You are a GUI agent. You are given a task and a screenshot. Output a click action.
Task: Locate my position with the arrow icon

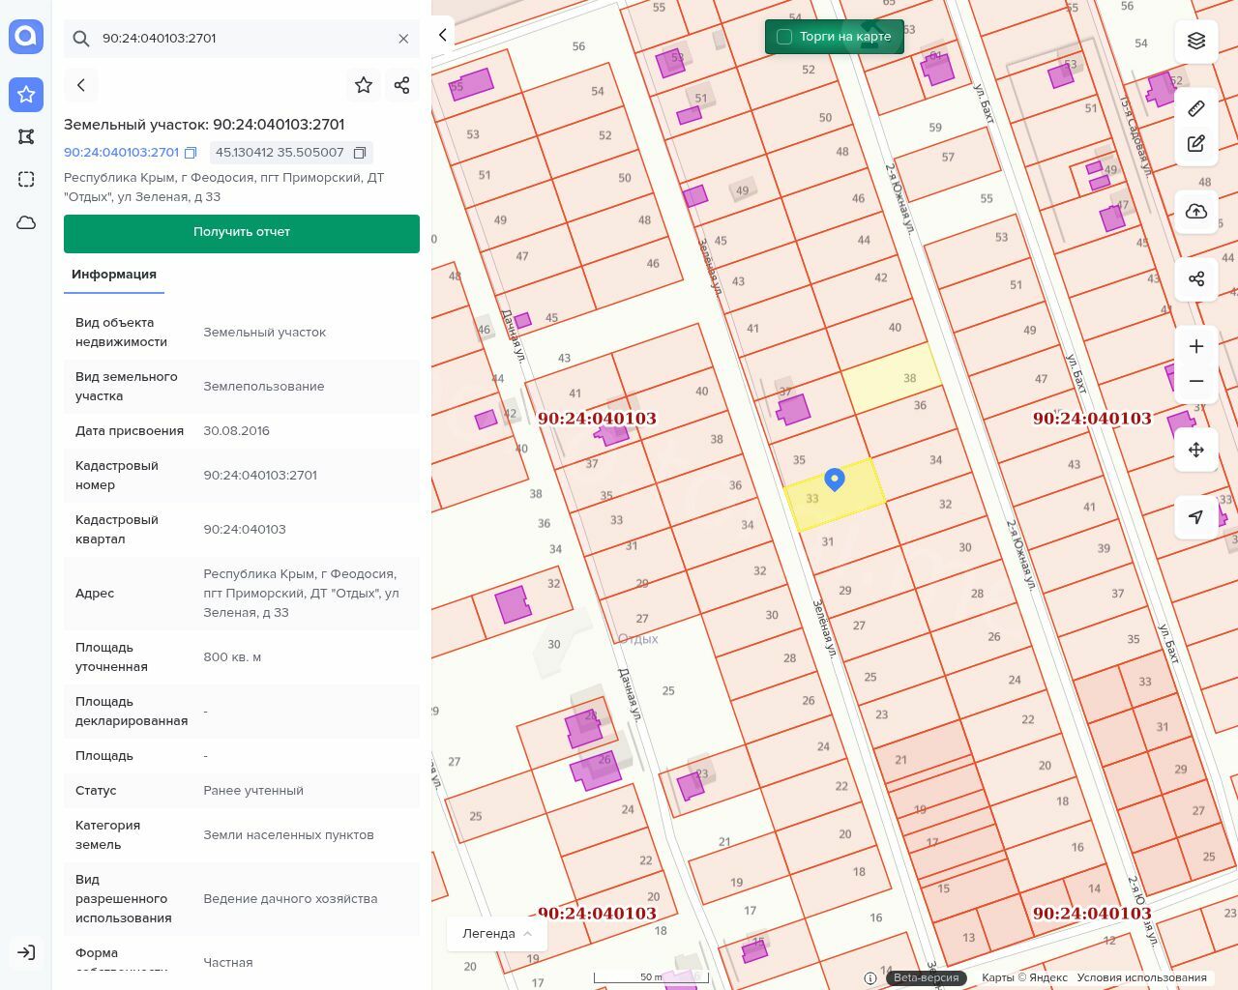click(x=1196, y=517)
